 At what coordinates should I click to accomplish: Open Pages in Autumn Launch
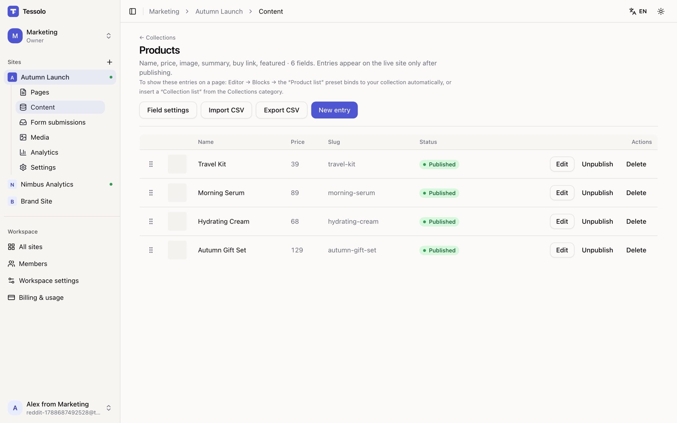[60, 92]
